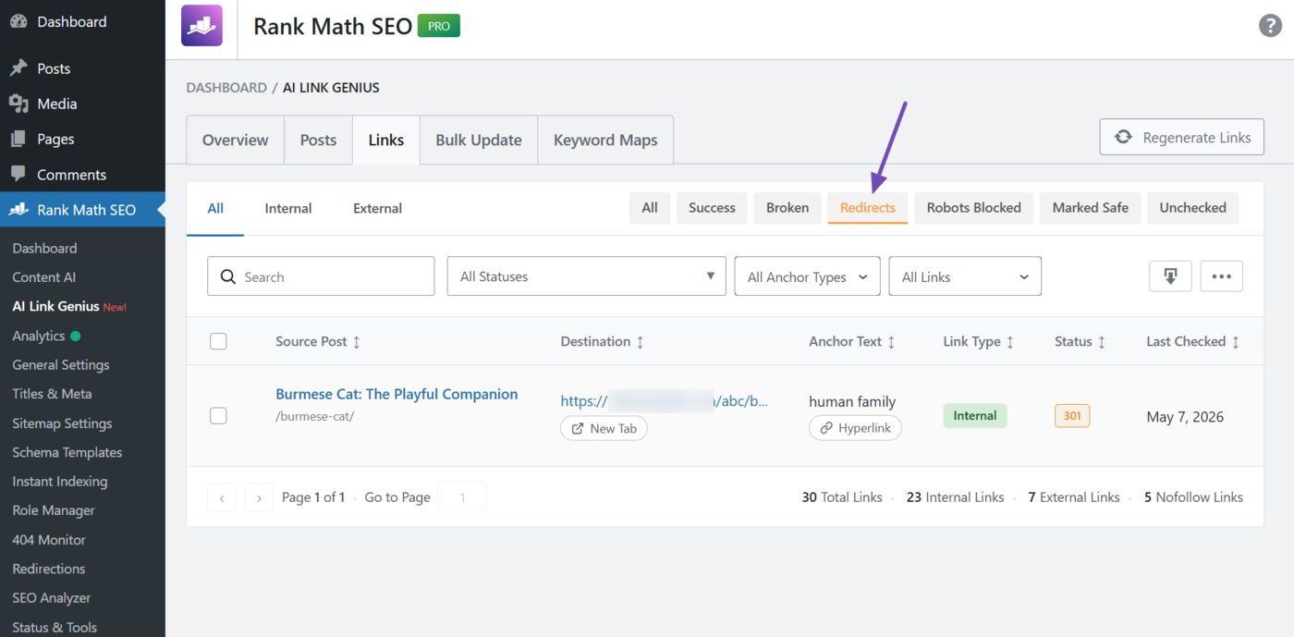
Task: Click the export download icon button
Action: click(1170, 276)
